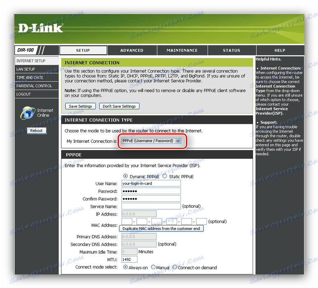The width and height of the screenshot is (318, 288).
Task: Open the Setup tab
Action: click(83, 50)
